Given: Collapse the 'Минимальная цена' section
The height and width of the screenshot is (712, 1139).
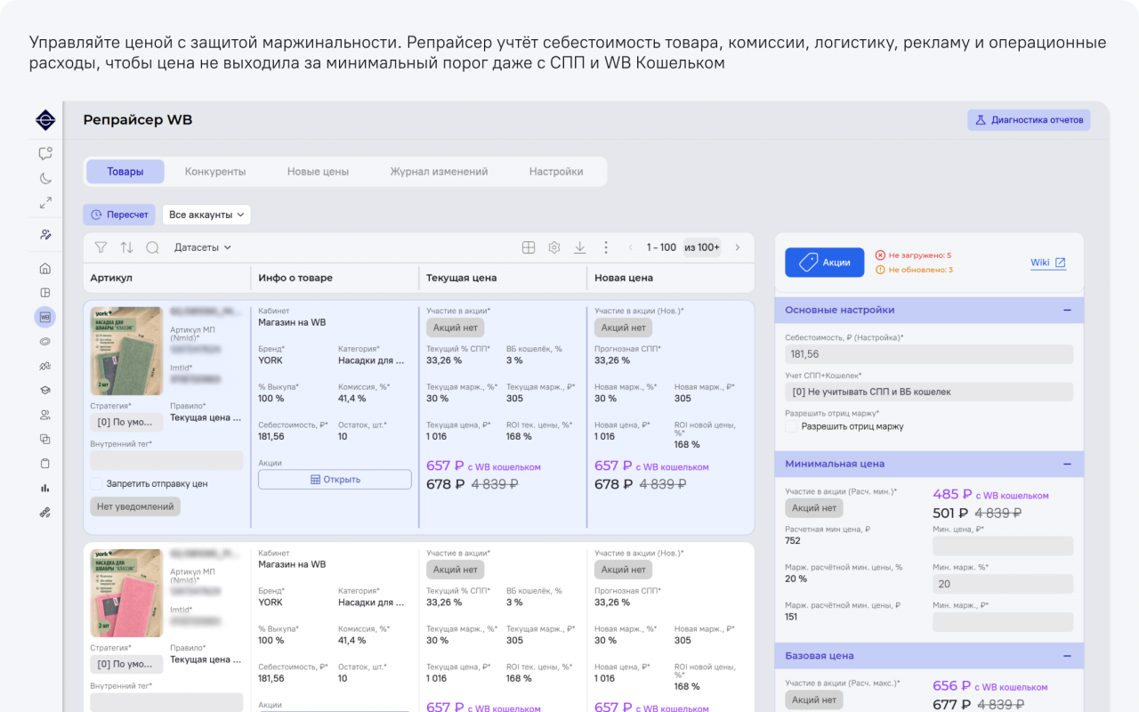Looking at the screenshot, I should pos(1067,464).
